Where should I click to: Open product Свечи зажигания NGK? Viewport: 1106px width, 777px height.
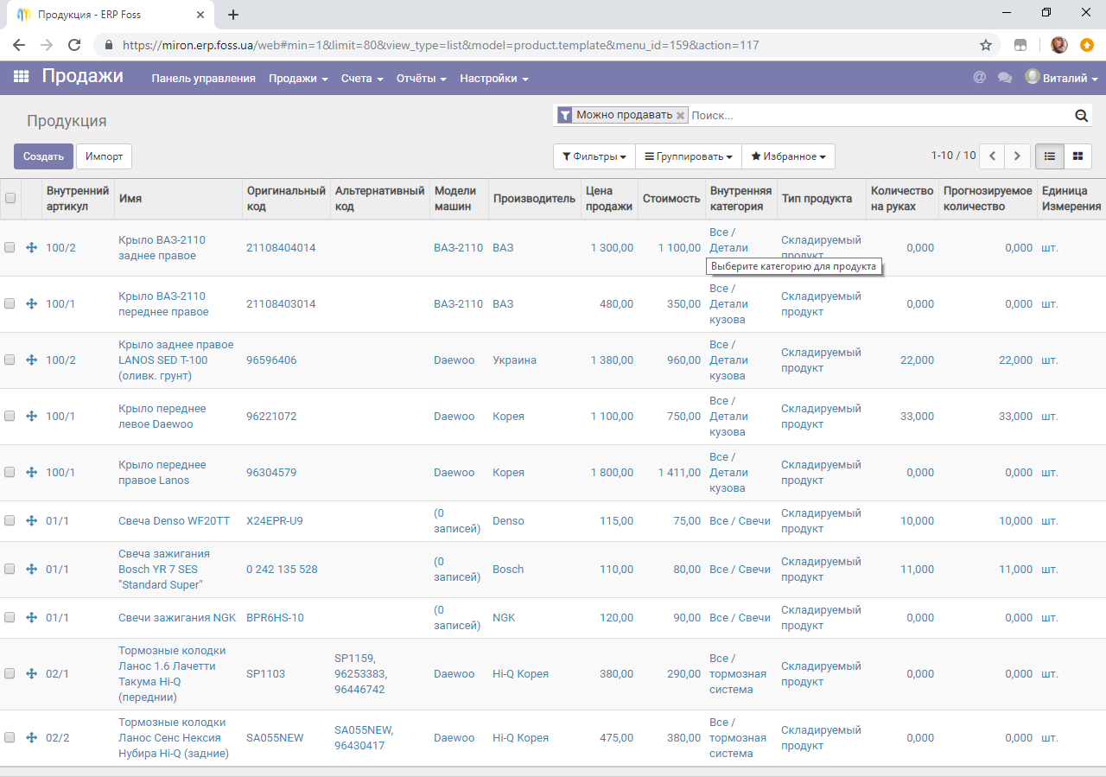tap(177, 617)
